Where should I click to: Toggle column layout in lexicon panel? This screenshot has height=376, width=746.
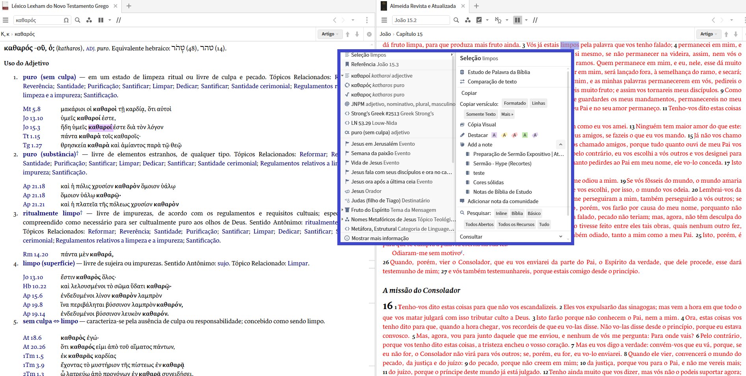[x=101, y=20]
